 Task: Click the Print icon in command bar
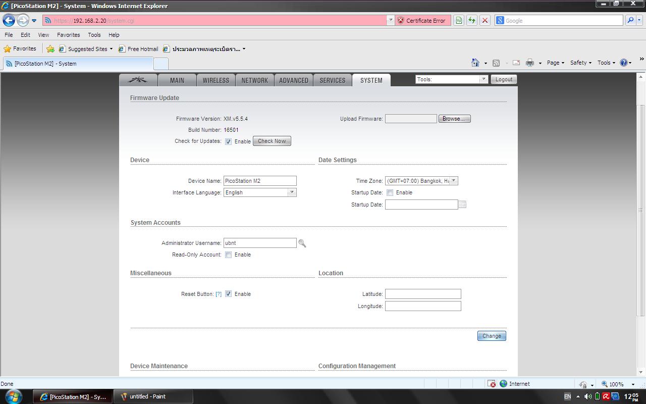(529, 63)
